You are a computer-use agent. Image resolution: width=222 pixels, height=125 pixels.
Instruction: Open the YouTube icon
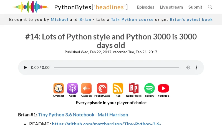[163, 89]
